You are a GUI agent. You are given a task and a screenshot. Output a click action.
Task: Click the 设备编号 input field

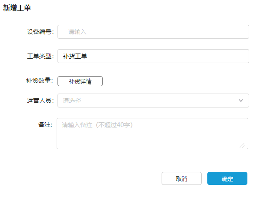tap(153, 32)
